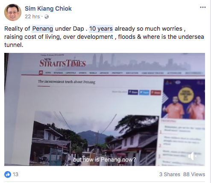Click the highlighted 10 years text

[x=101, y=29]
